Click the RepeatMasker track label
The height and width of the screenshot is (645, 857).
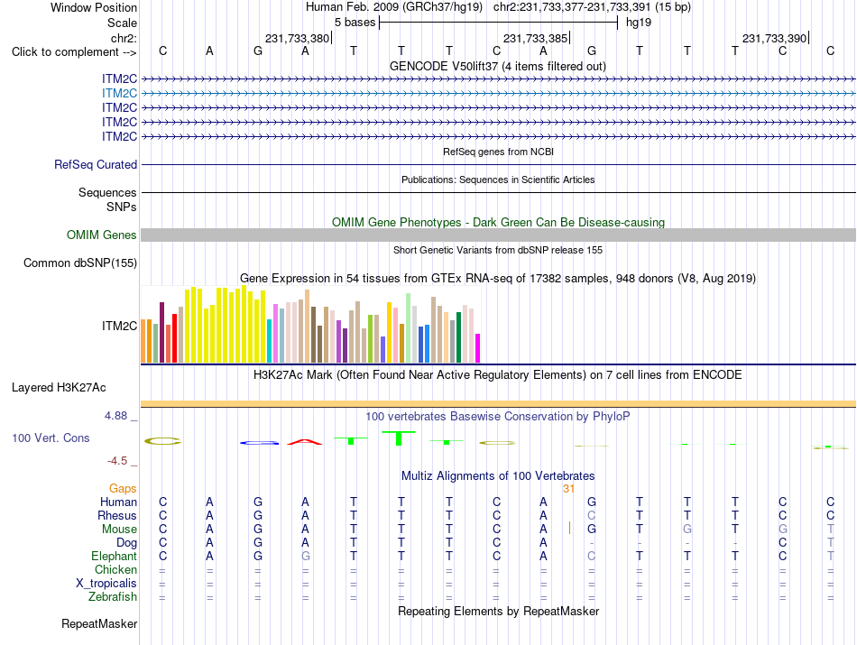[x=99, y=624]
